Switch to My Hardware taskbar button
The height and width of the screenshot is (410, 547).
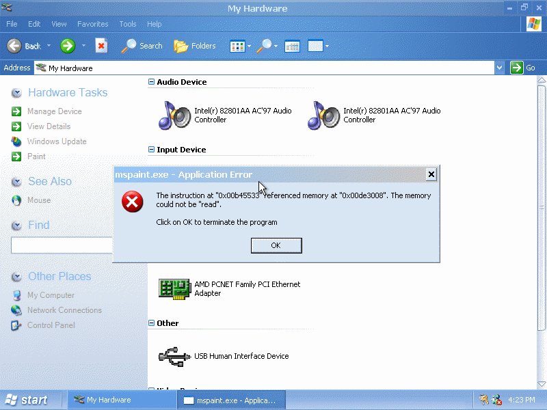click(x=122, y=400)
